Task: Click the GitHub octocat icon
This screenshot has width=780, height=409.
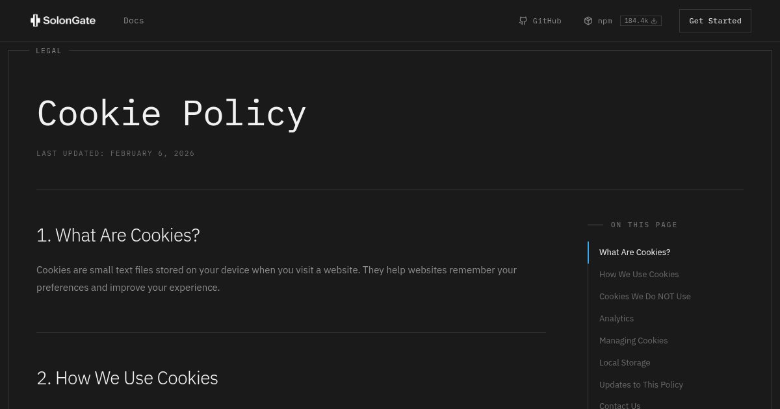Action: [523, 21]
